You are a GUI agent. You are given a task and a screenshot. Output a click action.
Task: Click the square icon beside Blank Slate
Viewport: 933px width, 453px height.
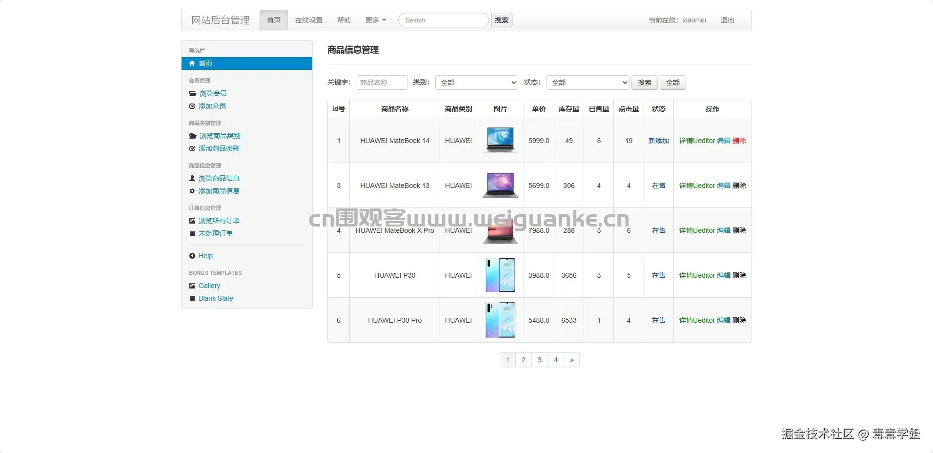(192, 298)
